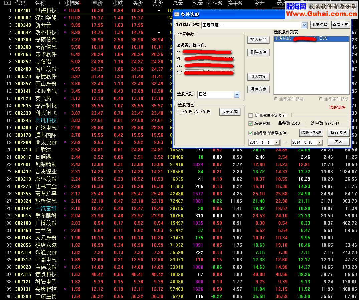Select stock 士兰微 in the list
The image size is (359, 300).
[x=43, y=231]
